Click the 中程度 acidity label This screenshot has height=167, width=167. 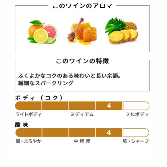click(x=82, y=141)
